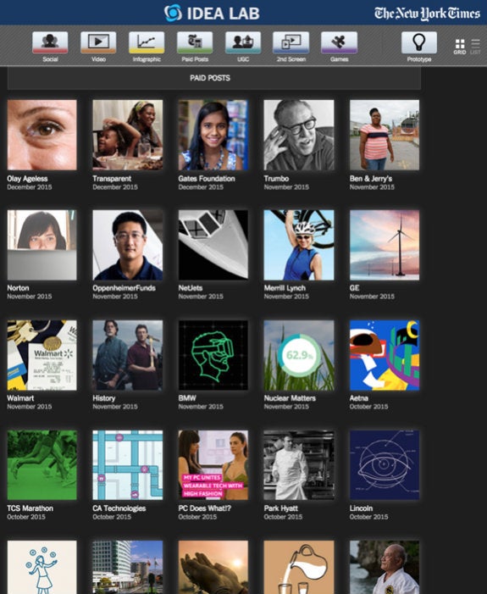This screenshot has width=487, height=594.
Task: Open the UGC category icon
Action: tap(243, 42)
